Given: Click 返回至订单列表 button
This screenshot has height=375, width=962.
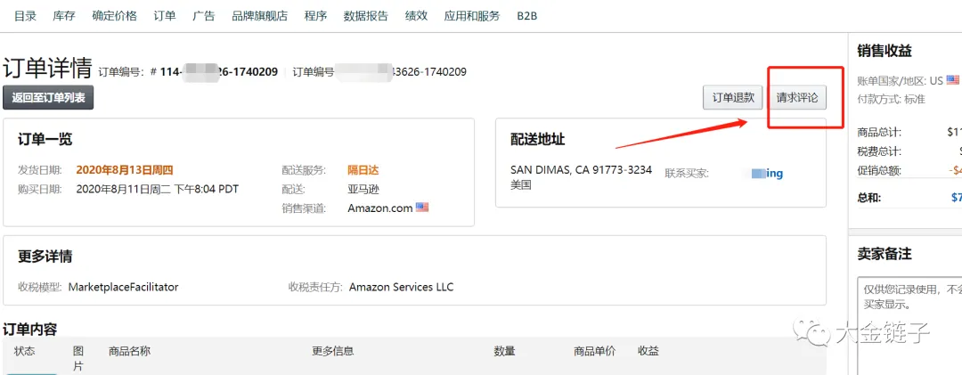Looking at the screenshot, I should 48,98.
